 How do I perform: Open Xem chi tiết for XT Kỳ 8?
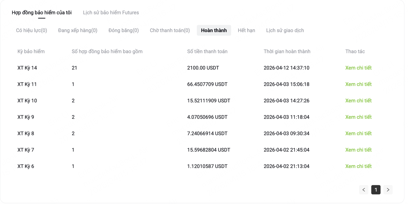pos(359,134)
